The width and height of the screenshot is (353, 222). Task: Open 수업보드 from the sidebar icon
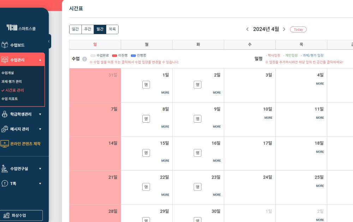(5, 45)
